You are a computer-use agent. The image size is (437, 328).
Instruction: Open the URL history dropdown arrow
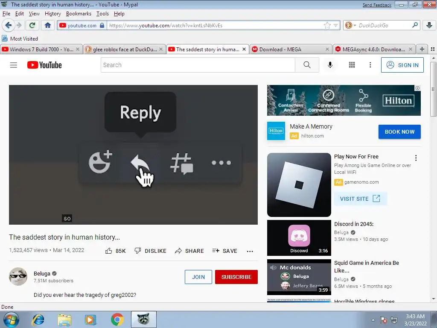tap(336, 25)
